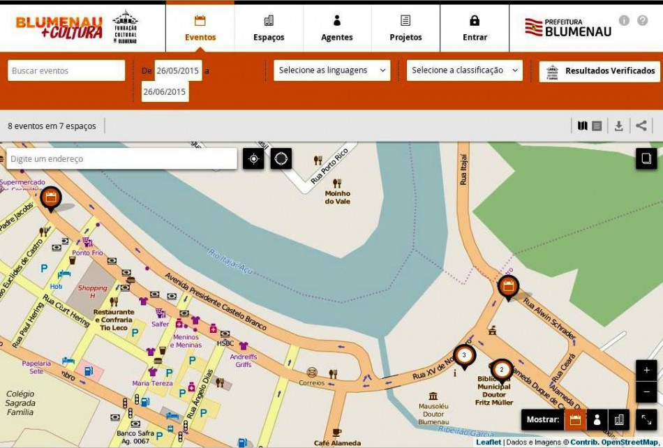Click Moinho do Vale restaurant icon
The image size is (663, 448).
[337, 183]
